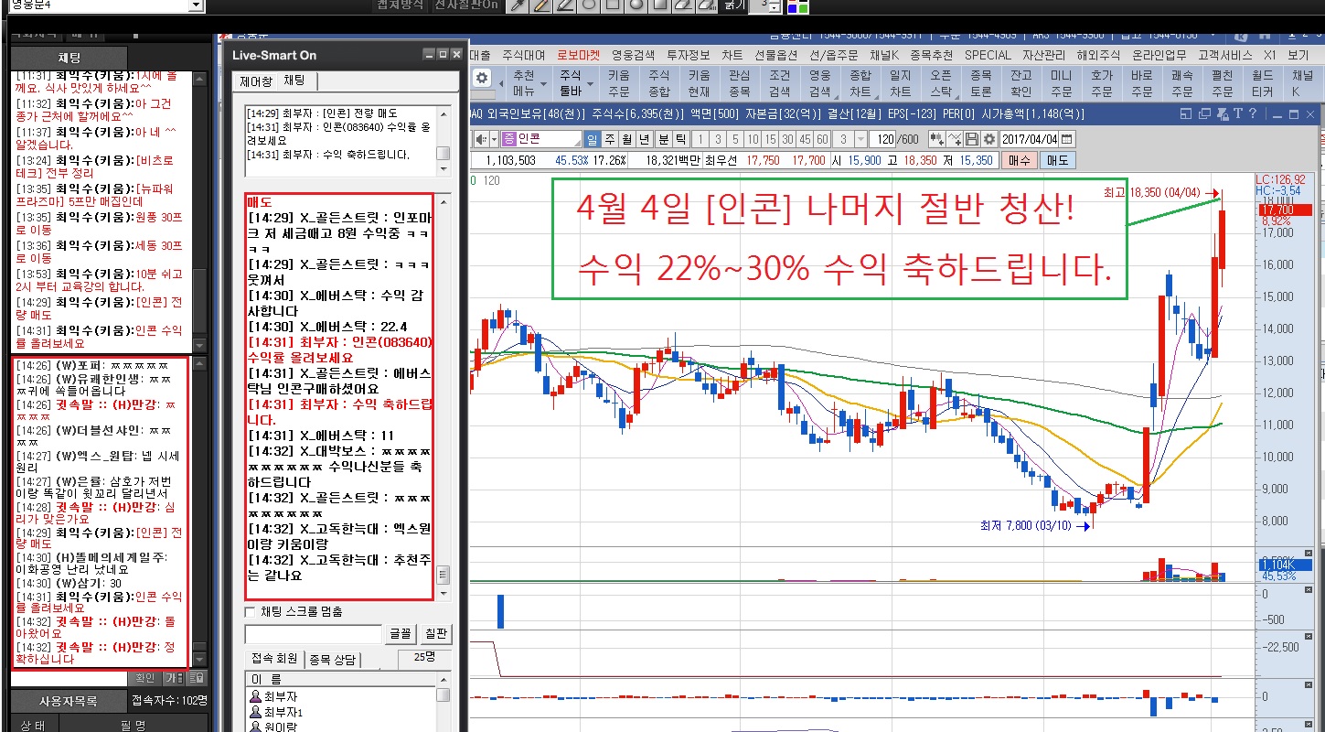Select the eraser tool
Image resolution: width=1325 pixels, height=732 pixels.
683,5
